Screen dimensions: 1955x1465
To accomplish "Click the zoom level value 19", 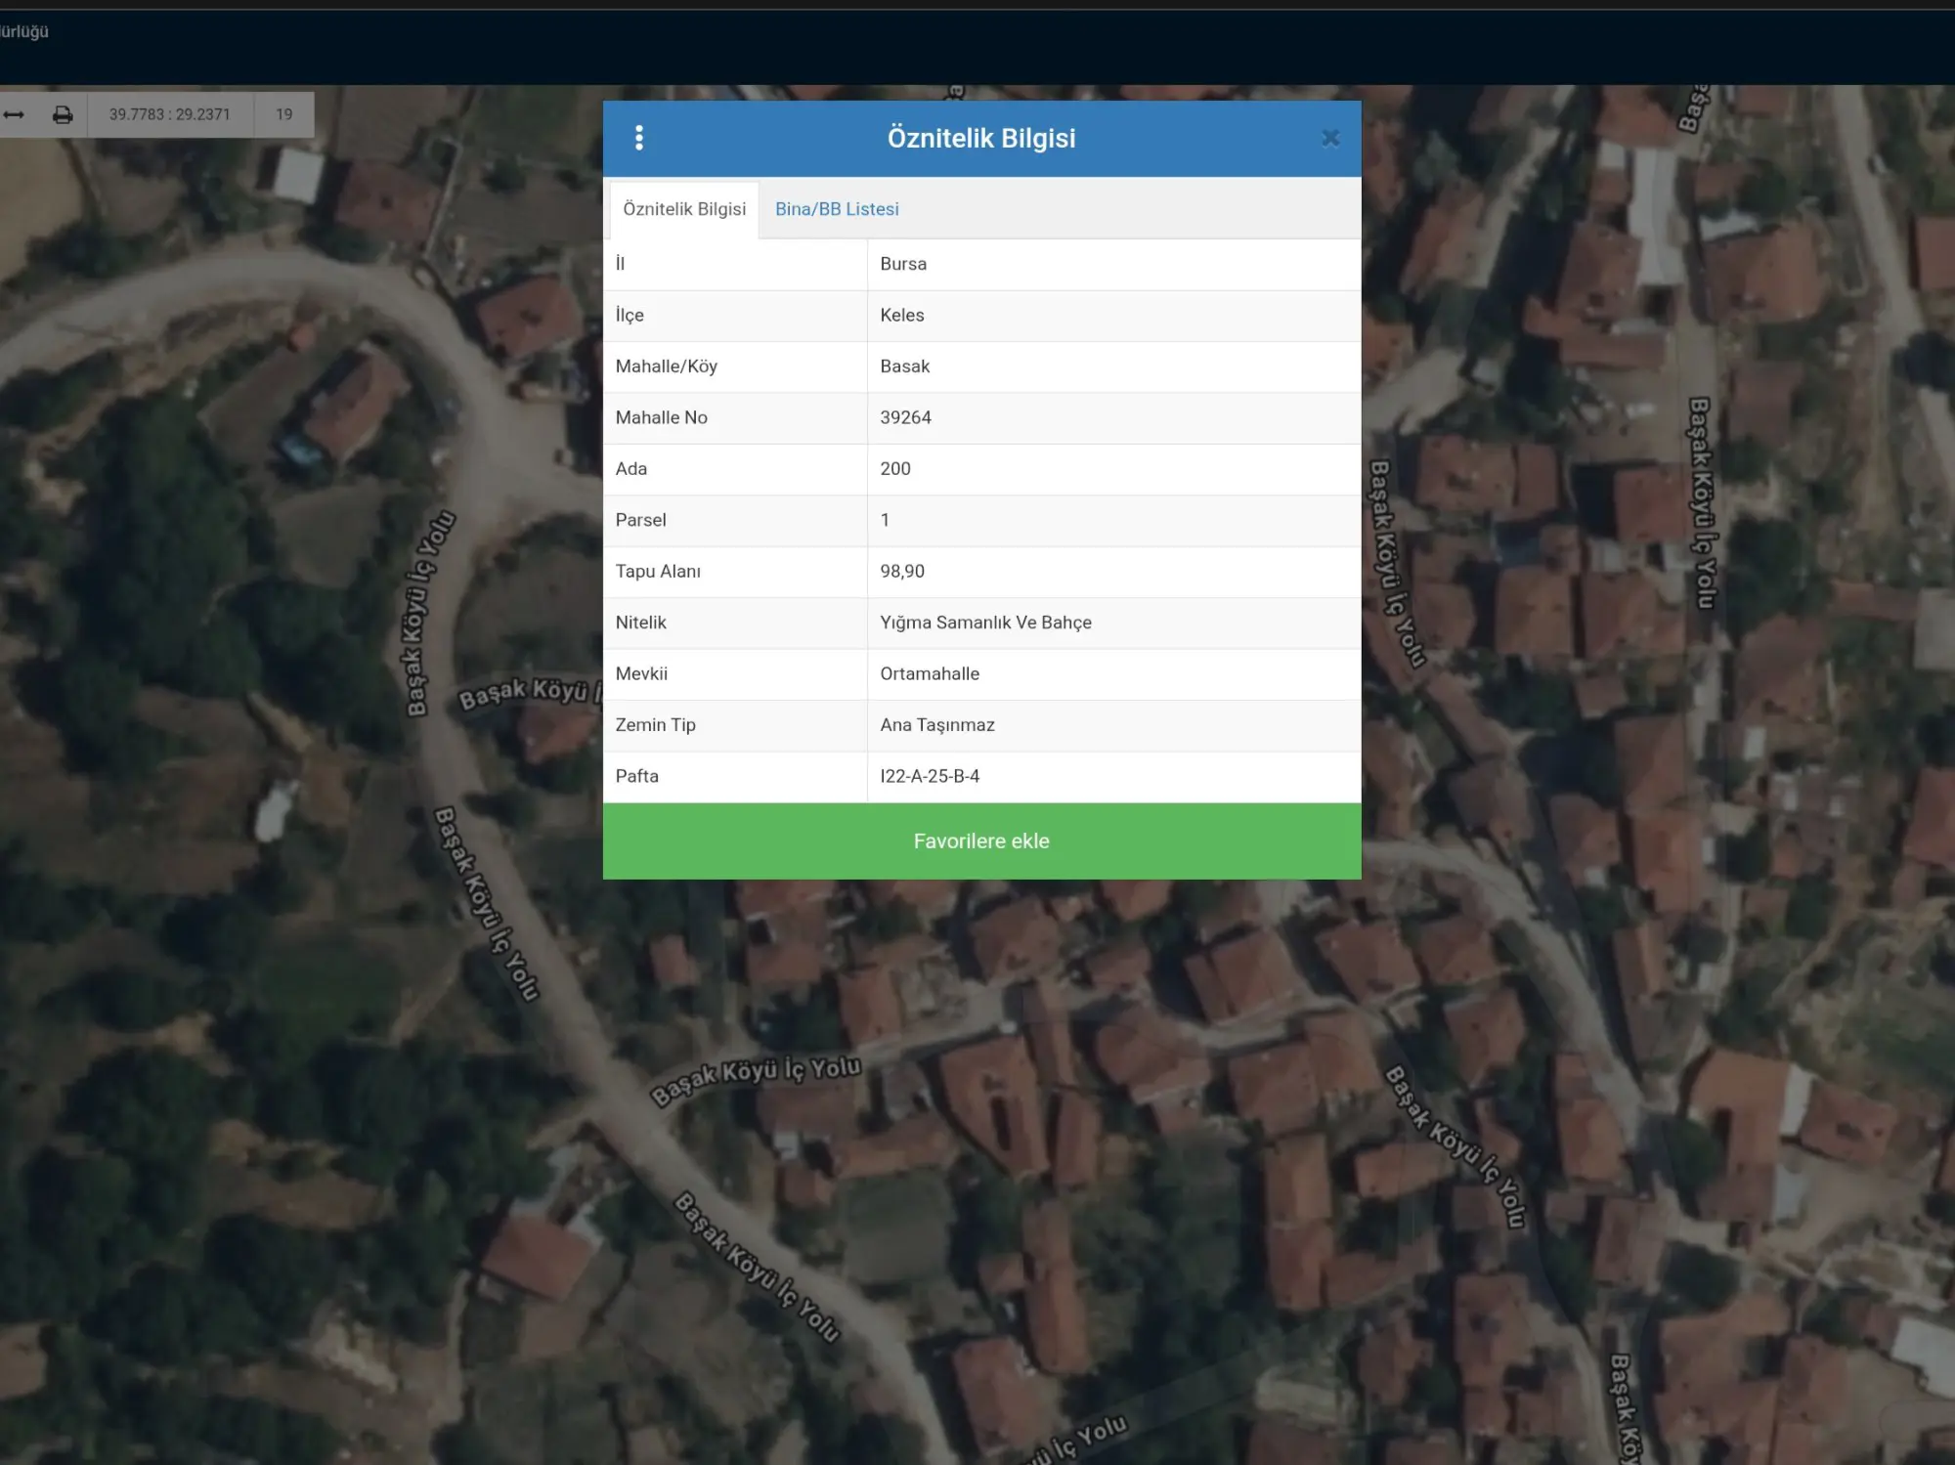I will 284,114.
